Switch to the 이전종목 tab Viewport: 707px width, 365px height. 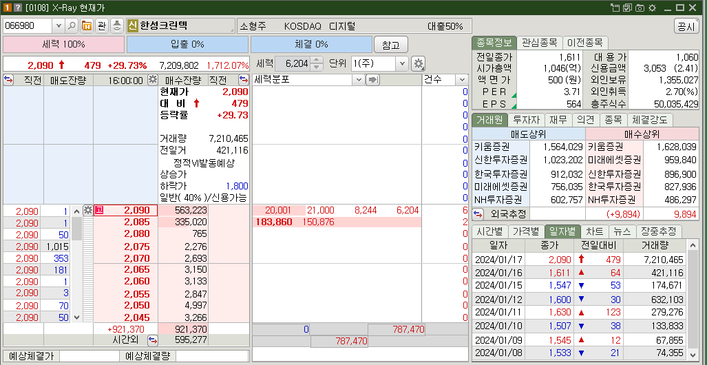pos(585,43)
